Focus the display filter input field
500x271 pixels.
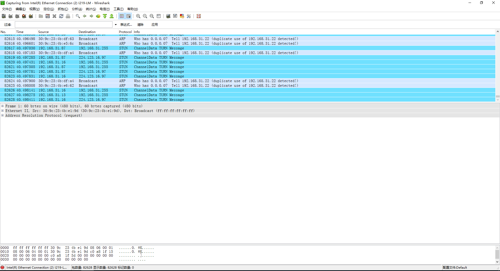coord(64,25)
